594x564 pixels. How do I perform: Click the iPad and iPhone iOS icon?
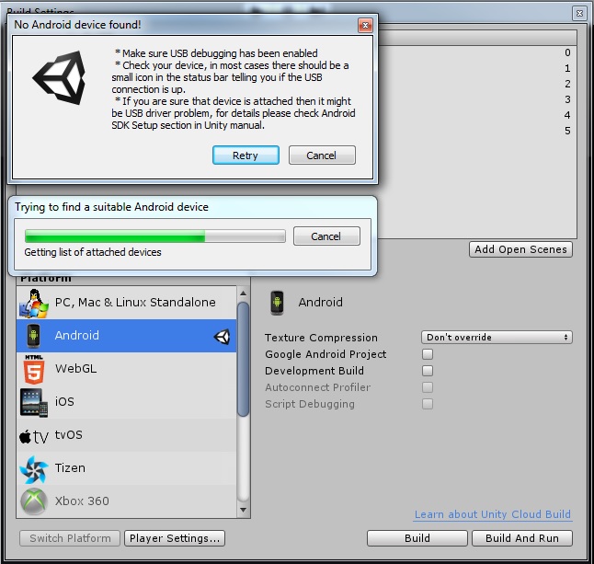pos(34,403)
